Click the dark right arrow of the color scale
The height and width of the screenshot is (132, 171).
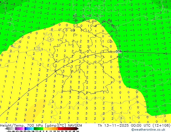pyautogui.click(x=78, y=128)
